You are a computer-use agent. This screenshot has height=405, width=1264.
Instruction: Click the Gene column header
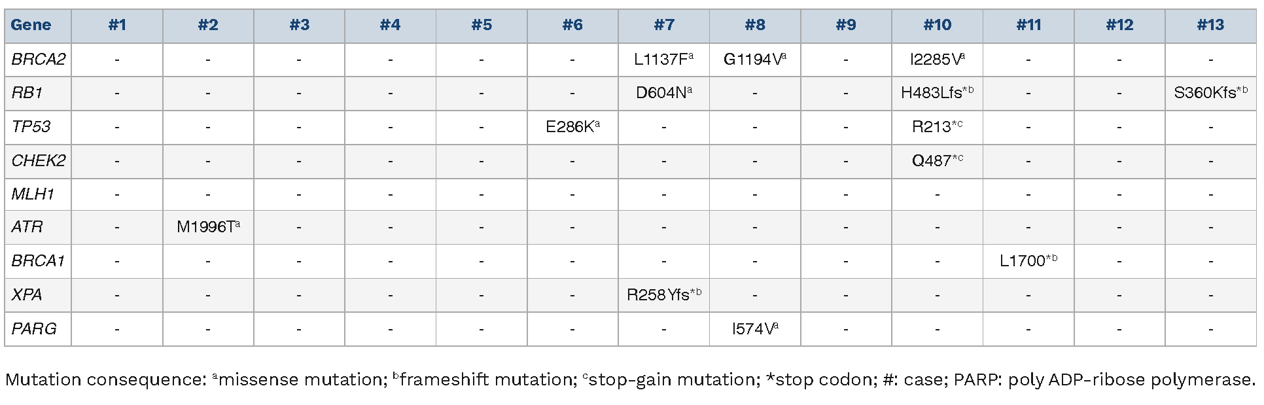(31, 26)
